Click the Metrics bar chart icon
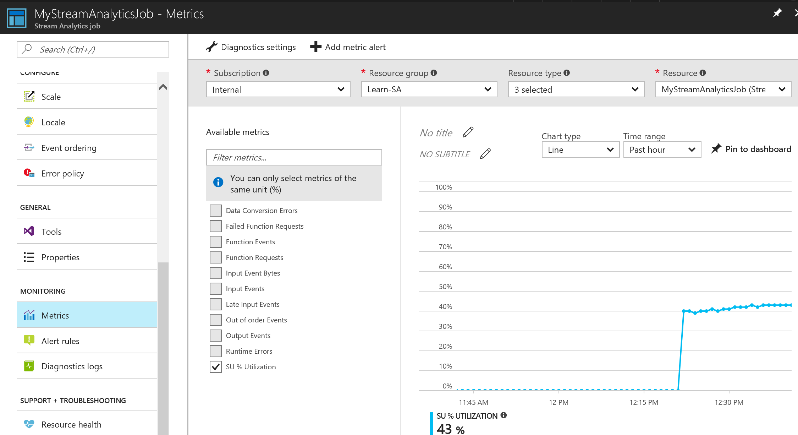The image size is (798, 435). point(29,315)
